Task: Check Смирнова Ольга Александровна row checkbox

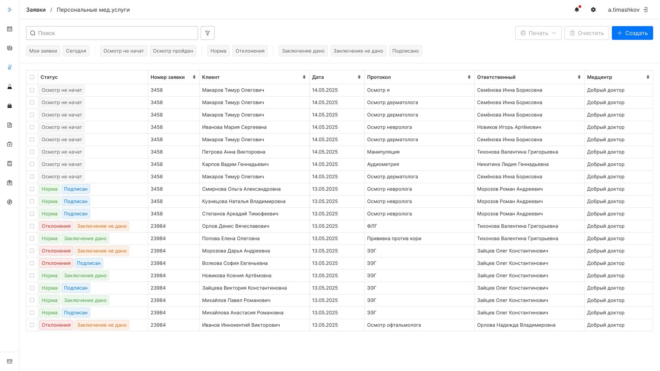Action: tap(32, 189)
